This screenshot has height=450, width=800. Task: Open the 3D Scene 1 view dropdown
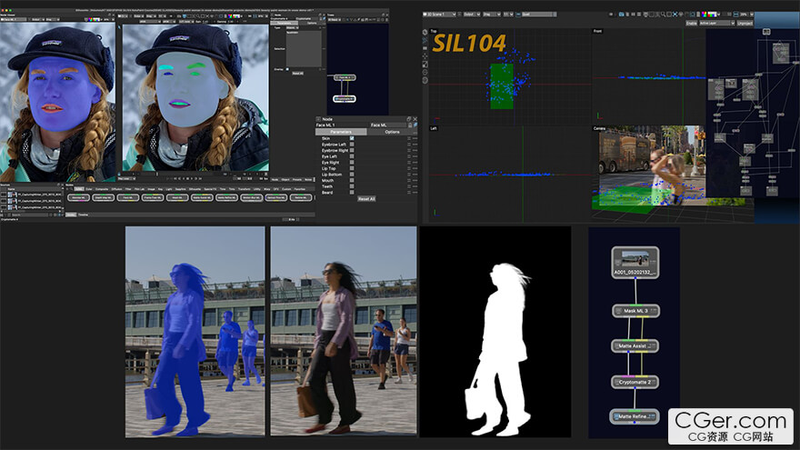tap(439, 15)
